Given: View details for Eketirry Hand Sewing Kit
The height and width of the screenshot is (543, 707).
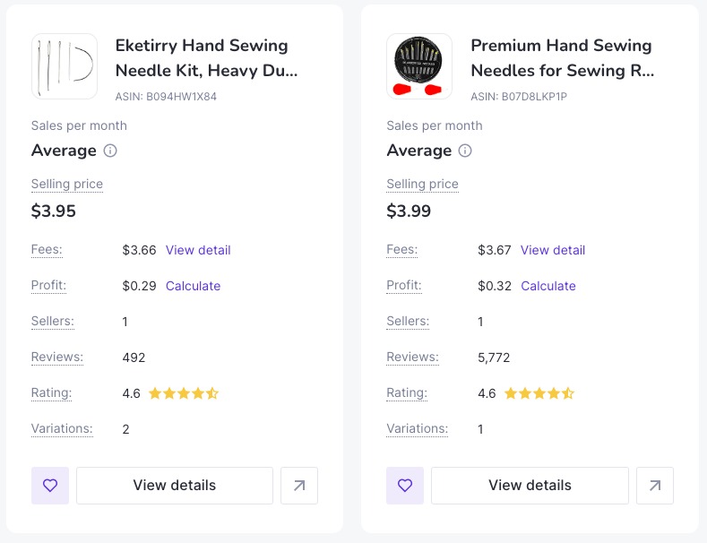Looking at the screenshot, I should (175, 486).
